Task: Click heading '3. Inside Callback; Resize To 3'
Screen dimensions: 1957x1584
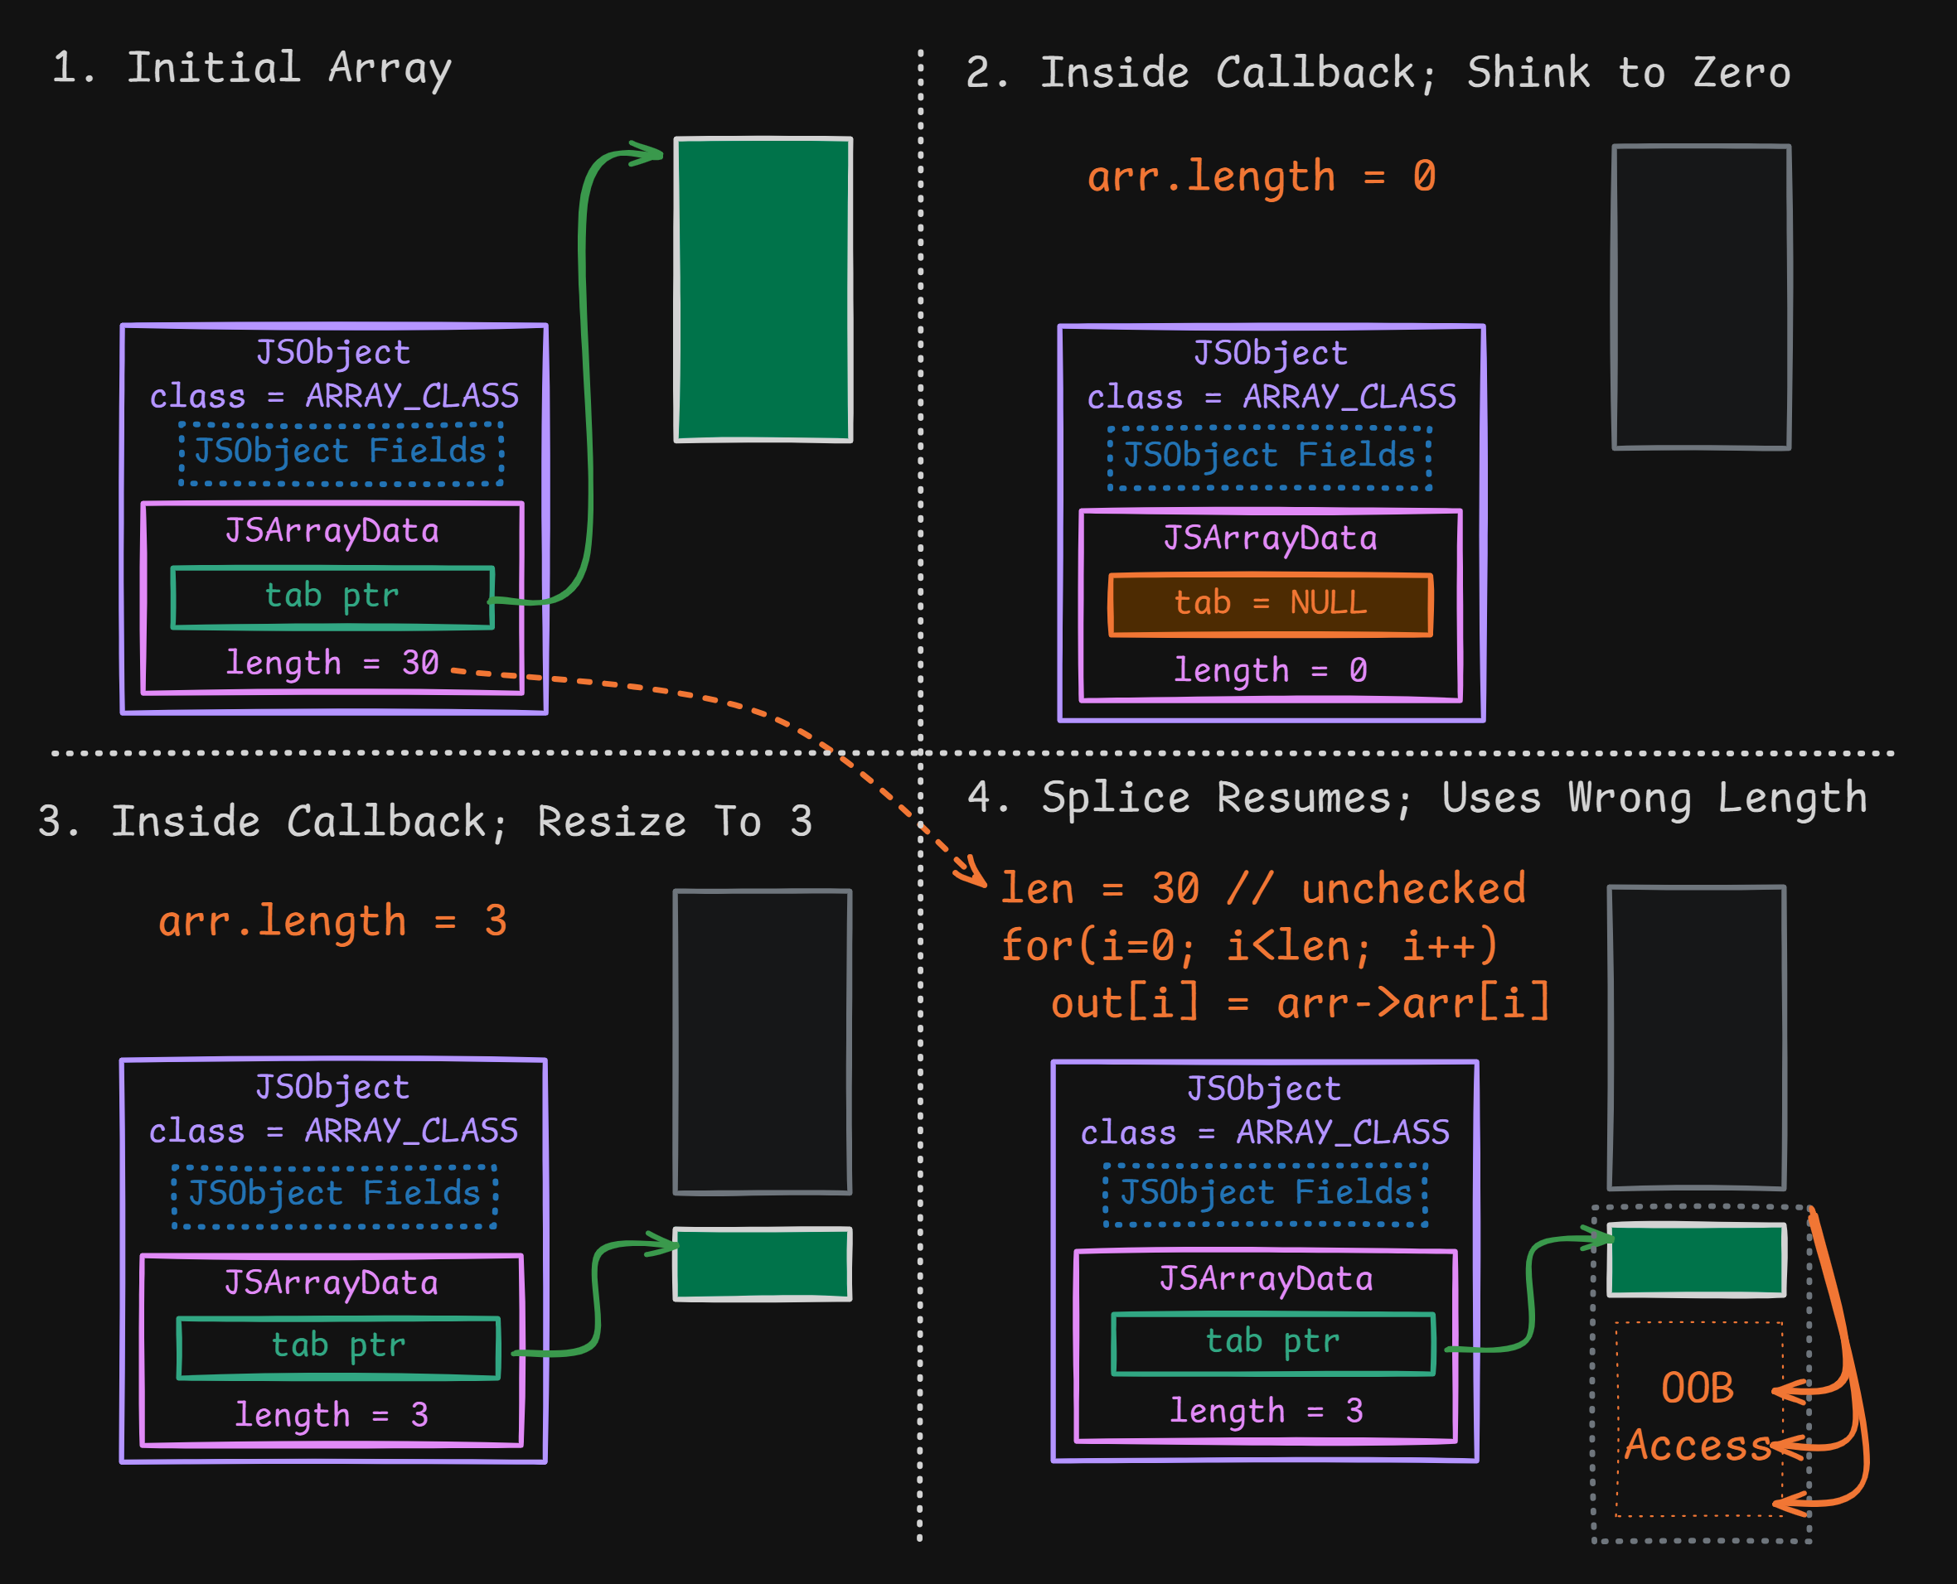Action: click(x=424, y=821)
